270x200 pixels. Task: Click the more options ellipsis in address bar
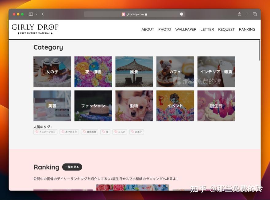[182, 14]
